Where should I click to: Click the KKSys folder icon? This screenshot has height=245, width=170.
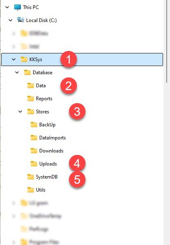[x=24, y=60]
